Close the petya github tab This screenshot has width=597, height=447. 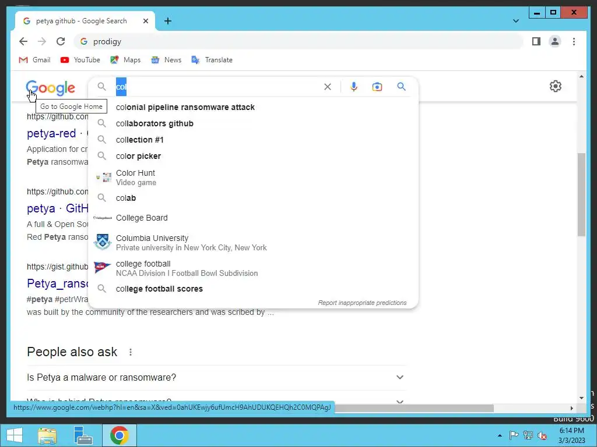[145, 21]
